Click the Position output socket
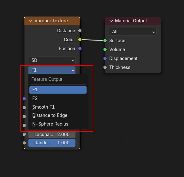Viewport: 184px width, 177px height. click(80, 49)
